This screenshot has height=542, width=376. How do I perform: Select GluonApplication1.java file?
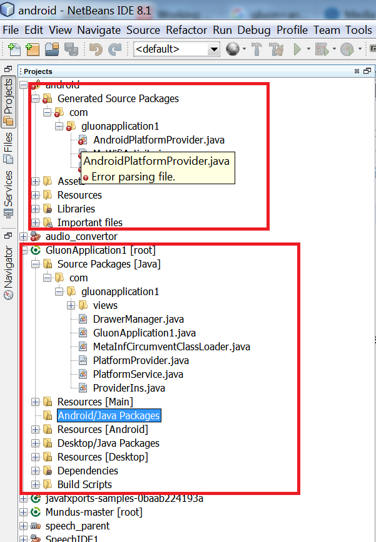point(145,333)
